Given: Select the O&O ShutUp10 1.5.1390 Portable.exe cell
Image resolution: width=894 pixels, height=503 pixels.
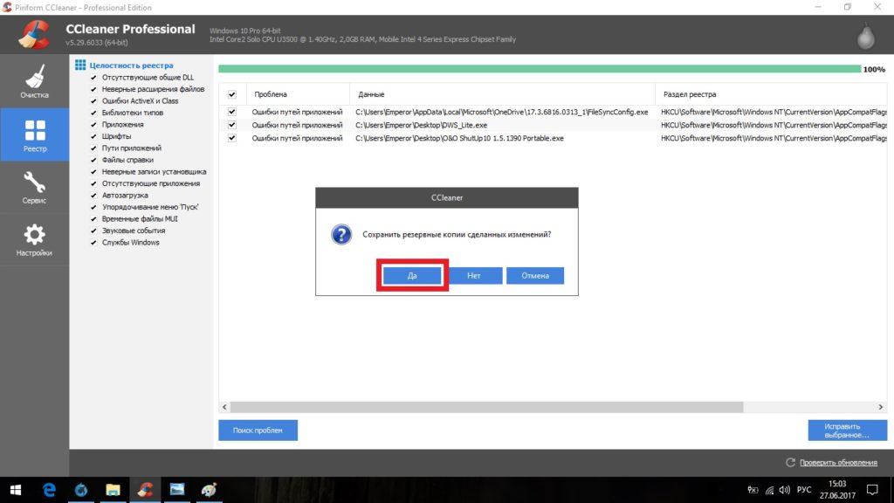Looking at the screenshot, I should [459, 138].
